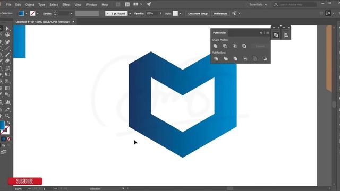
Task: Open the Object menu
Action: pyautogui.click(x=30, y=5)
